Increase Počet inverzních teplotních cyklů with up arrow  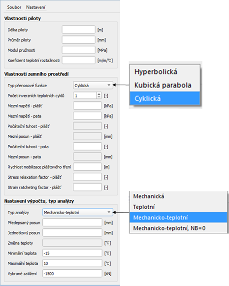click(x=99, y=94)
